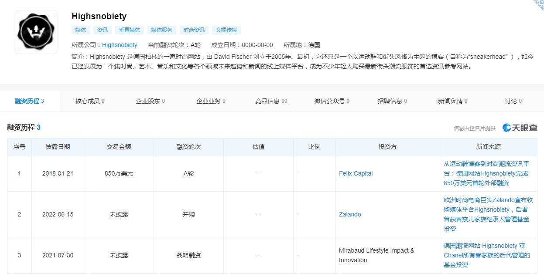Select the 文娱传媒 tag
Viewport: 544px width, 277px height.
coord(226,30)
